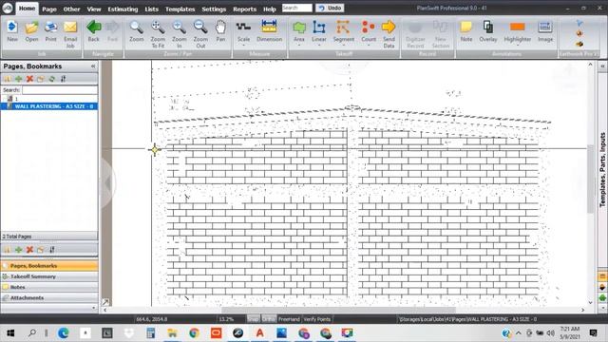Click the Zoom In tool
The width and height of the screenshot is (608, 342).
(180, 34)
